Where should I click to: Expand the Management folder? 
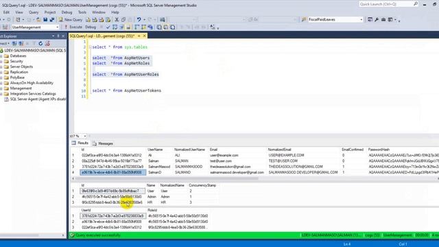click(1, 89)
